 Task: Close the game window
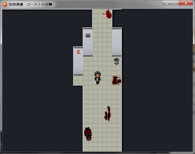click(x=186, y=3)
